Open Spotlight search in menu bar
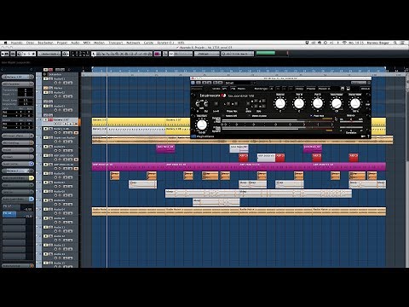Image resolution: width=409 pixels, height=307 pixels. (x=395, y=43)
